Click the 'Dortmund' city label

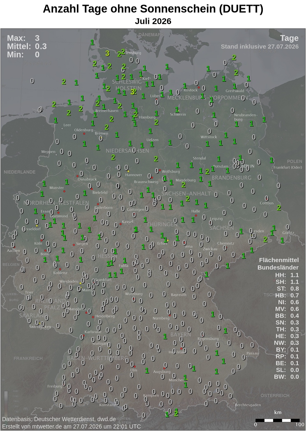59,216
